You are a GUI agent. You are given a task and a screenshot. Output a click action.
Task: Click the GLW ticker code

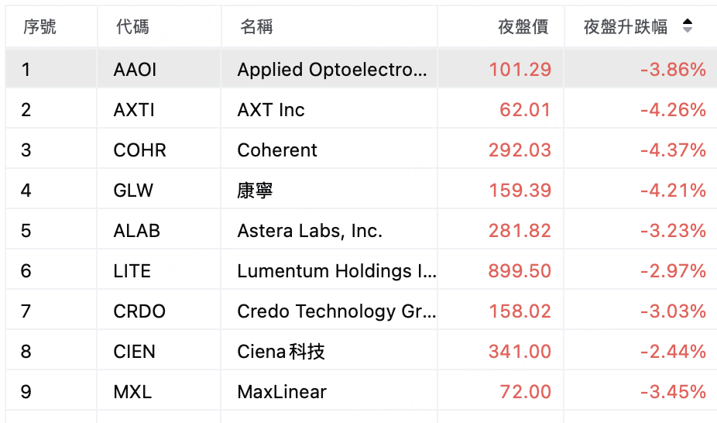tap(133, 191)
